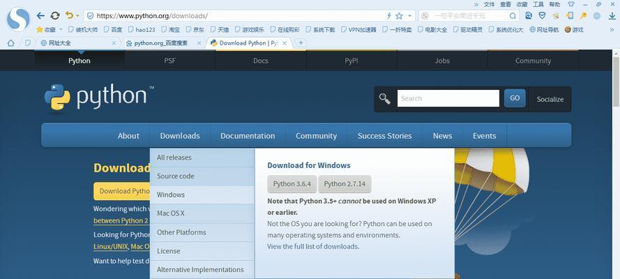Choose All releases in Downloads submenu
The width and height of the screenshot is (620, 279).
(x=202, y=157)
